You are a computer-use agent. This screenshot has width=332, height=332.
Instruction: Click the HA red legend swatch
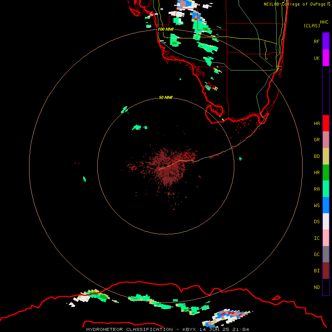(326, 123)
